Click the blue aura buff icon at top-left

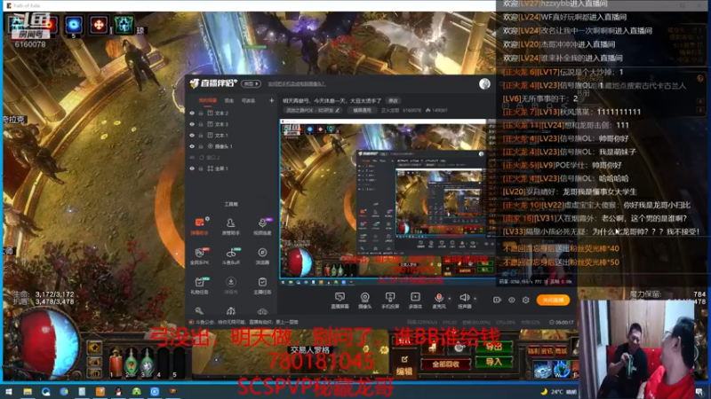tap(74, 25)
